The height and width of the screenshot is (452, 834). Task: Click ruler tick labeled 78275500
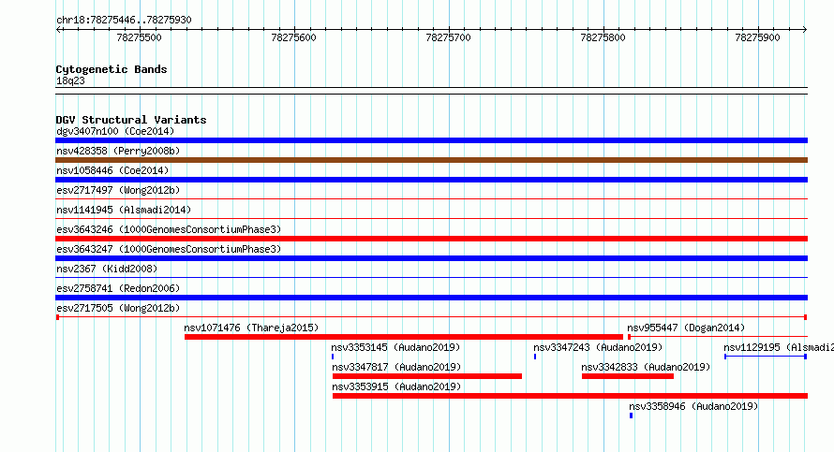pos(139,37)
